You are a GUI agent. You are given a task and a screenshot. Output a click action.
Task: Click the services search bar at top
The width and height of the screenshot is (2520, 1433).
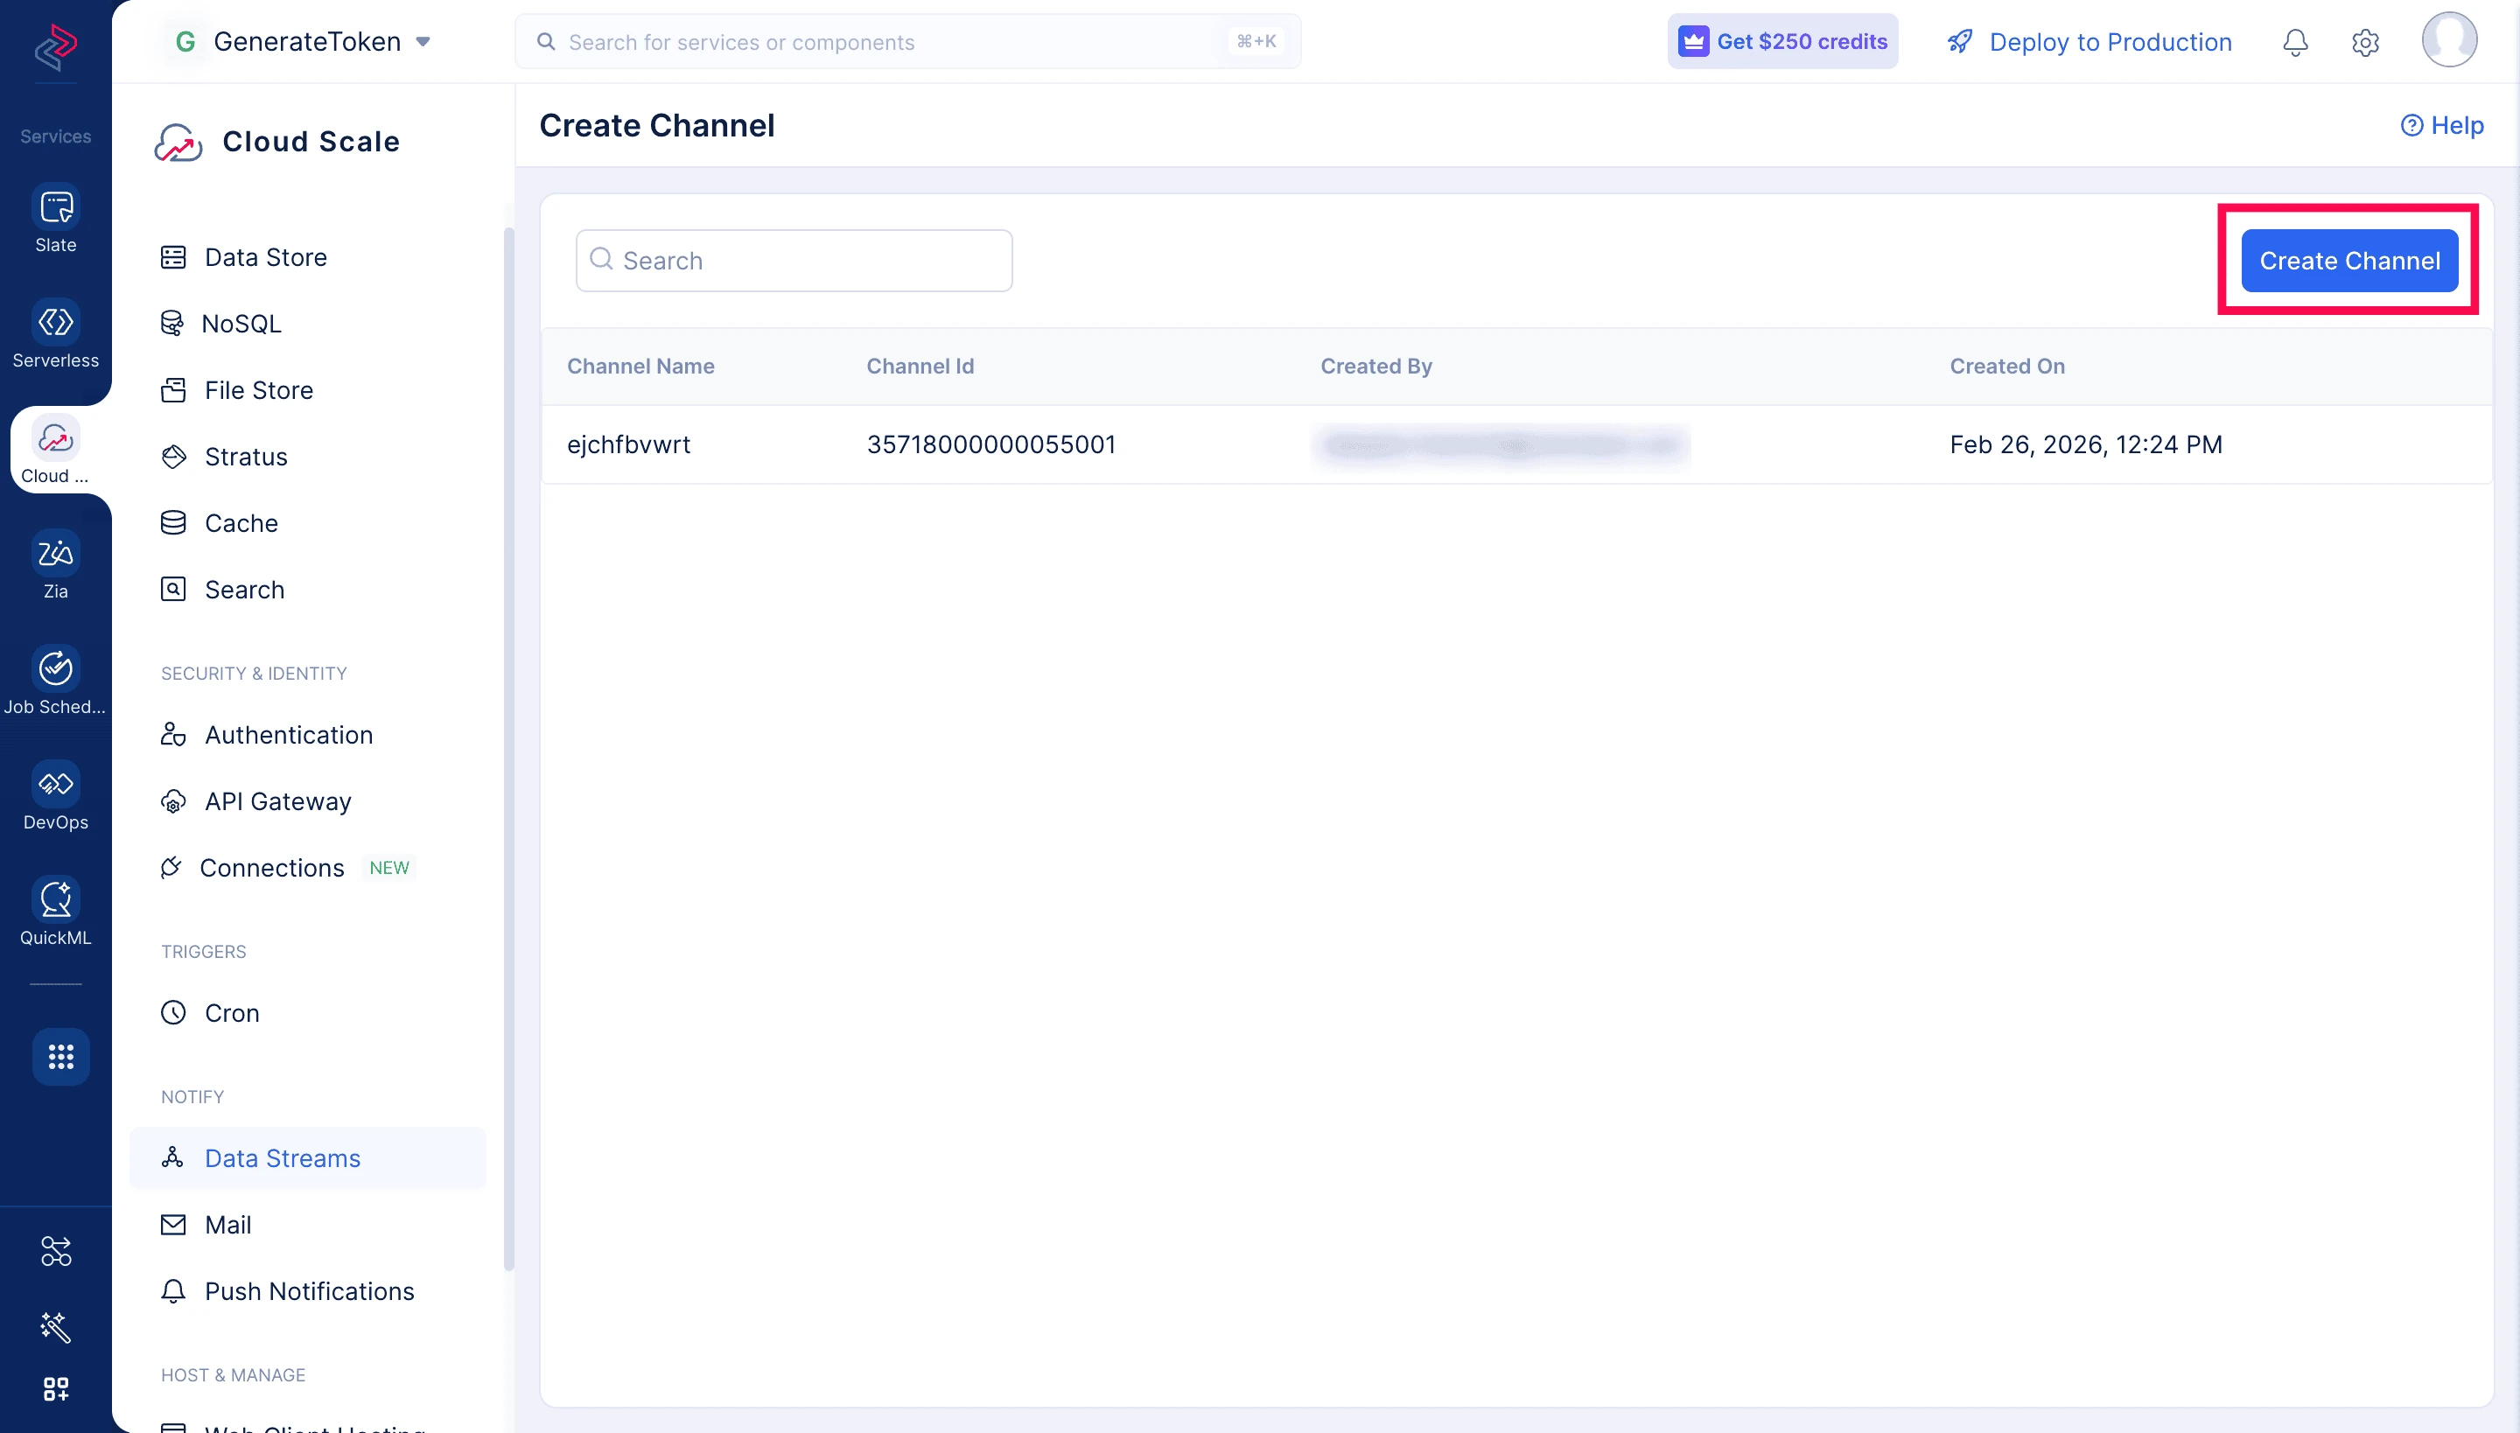pos(907,41)
